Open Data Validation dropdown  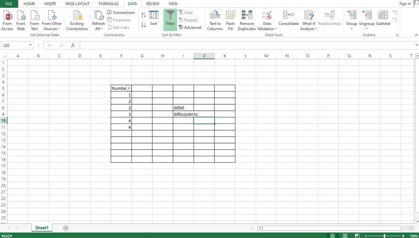coord(267,21)
